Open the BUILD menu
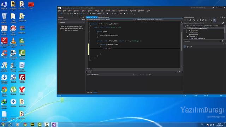This screenshot has width=226, height=127. click(x=84, y=11)
